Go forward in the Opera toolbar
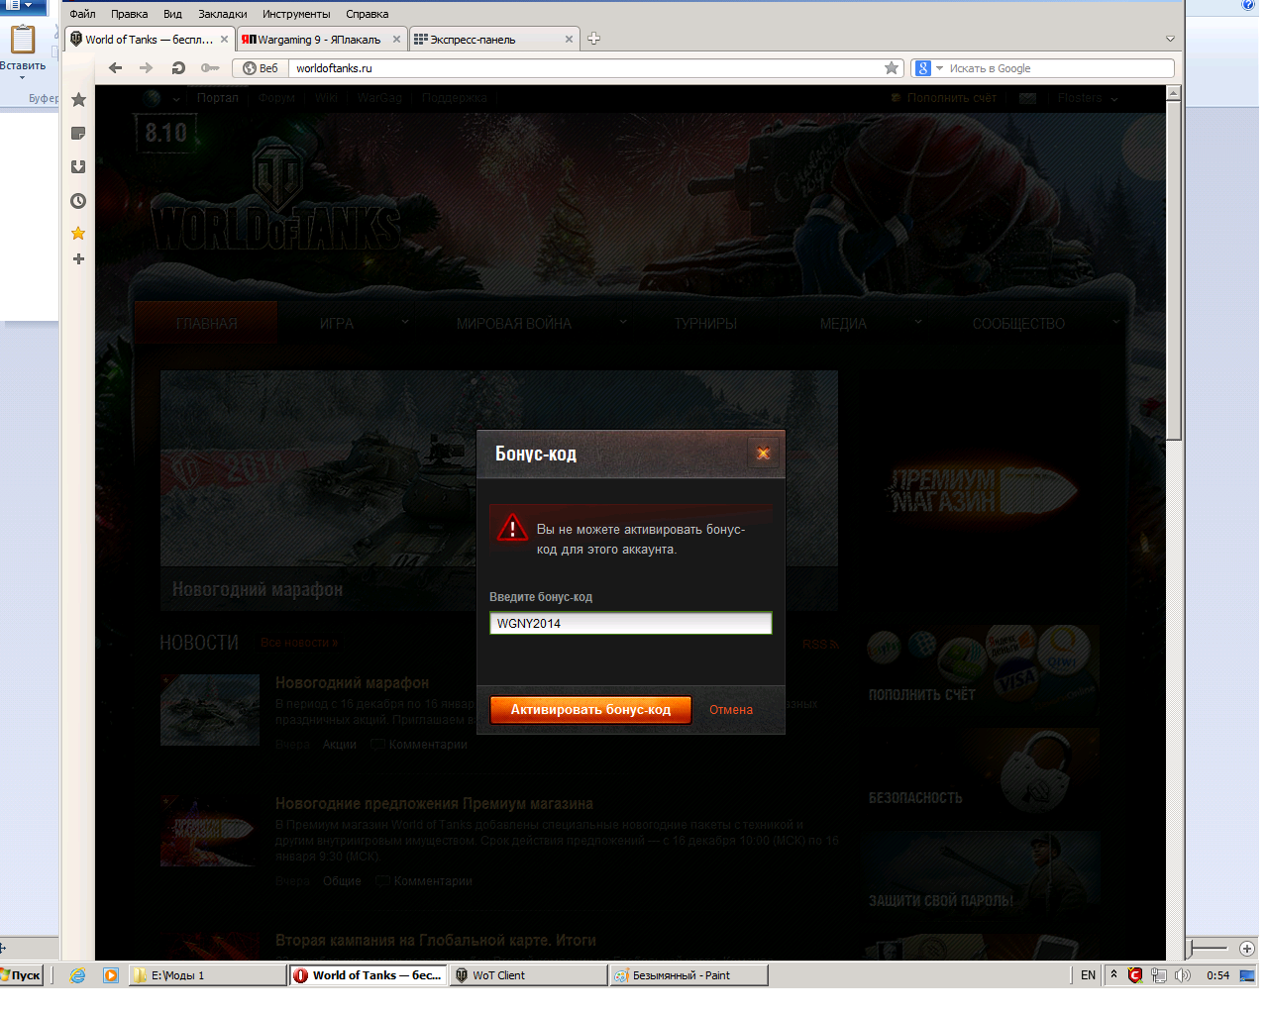The image size is (1268, 1014). coord(147,68)
